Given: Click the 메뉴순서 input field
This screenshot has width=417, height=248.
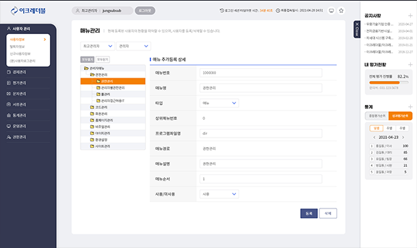Looking at the screenshot, I should click(x=261, y=179).
